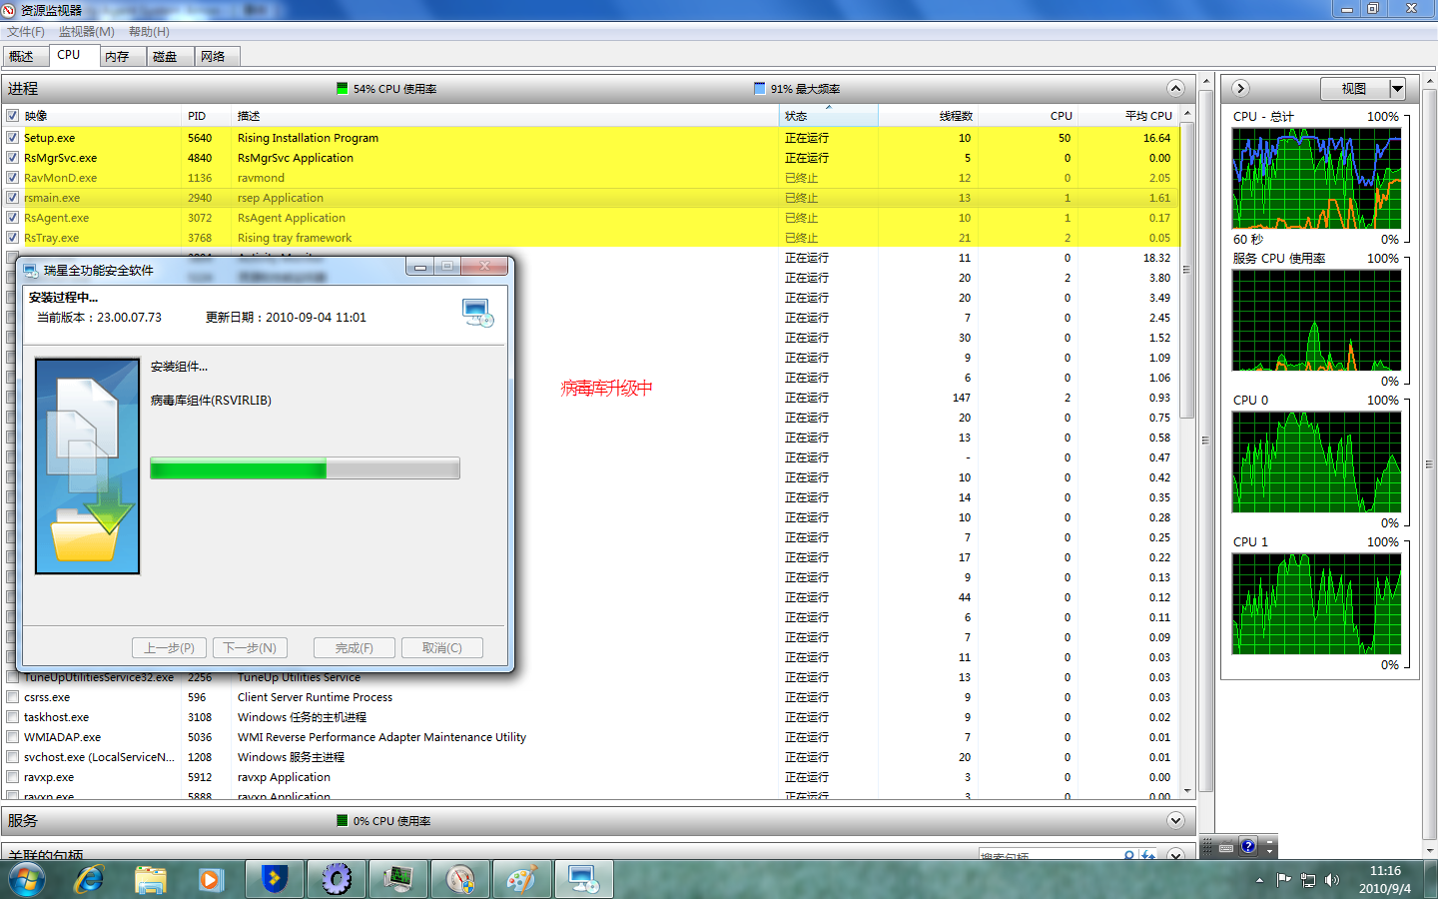1438x899 pixels.
Task: Click the CPU total usage graph
Action: click(x=1316, y=178)
